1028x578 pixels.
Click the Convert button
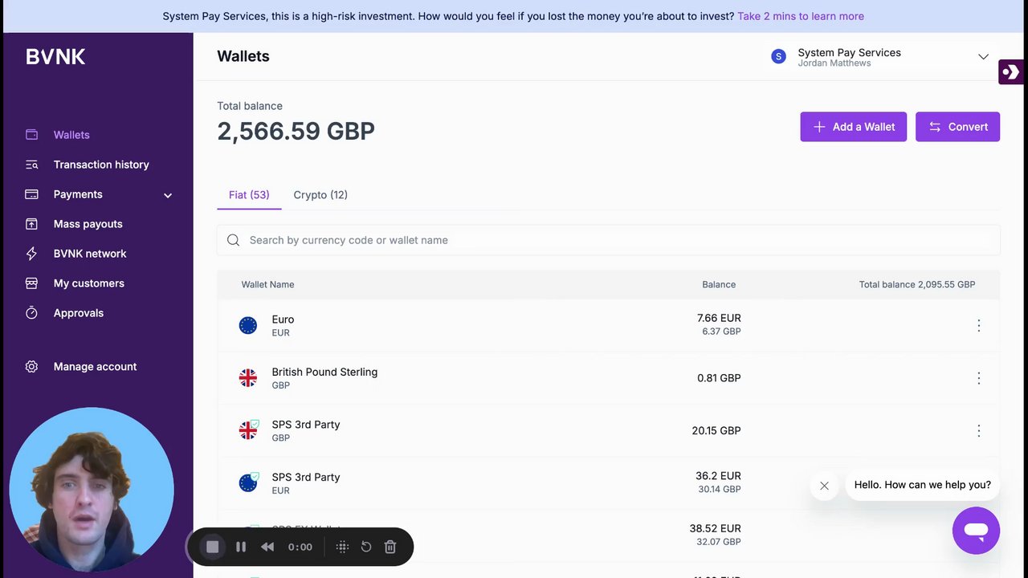pyautogui.click(x=957, y=127)
